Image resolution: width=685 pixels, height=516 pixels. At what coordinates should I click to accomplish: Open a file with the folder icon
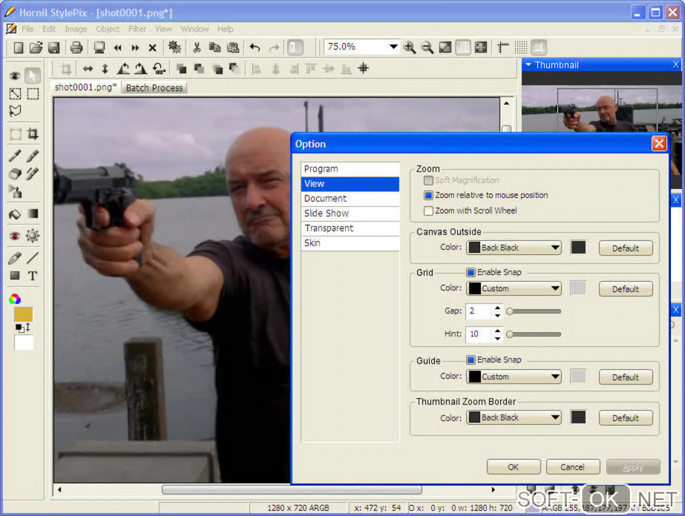click(x=36, y=47)
